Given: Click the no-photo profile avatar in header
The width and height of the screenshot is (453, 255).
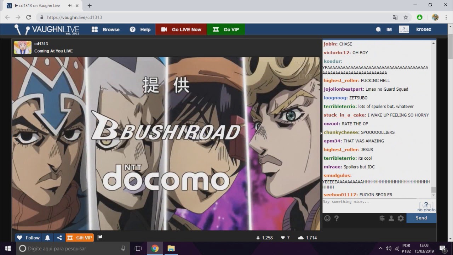Looking at the screenshot, I should tap(404, 29).
